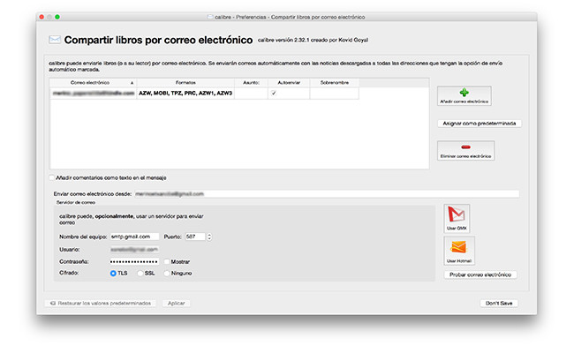Select the 'Ninguno' encryption radio button
Viewport: 574px width, 346px height.
coord(167,274)
